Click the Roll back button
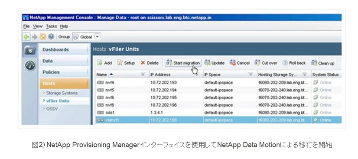The width and height of the screenshot is (358, 159). tap(294, 63)
